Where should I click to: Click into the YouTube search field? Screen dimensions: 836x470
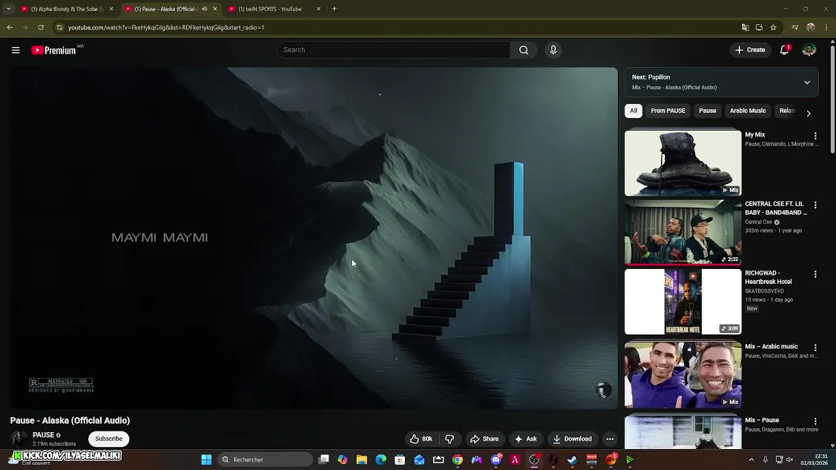(x=393, y=50)
